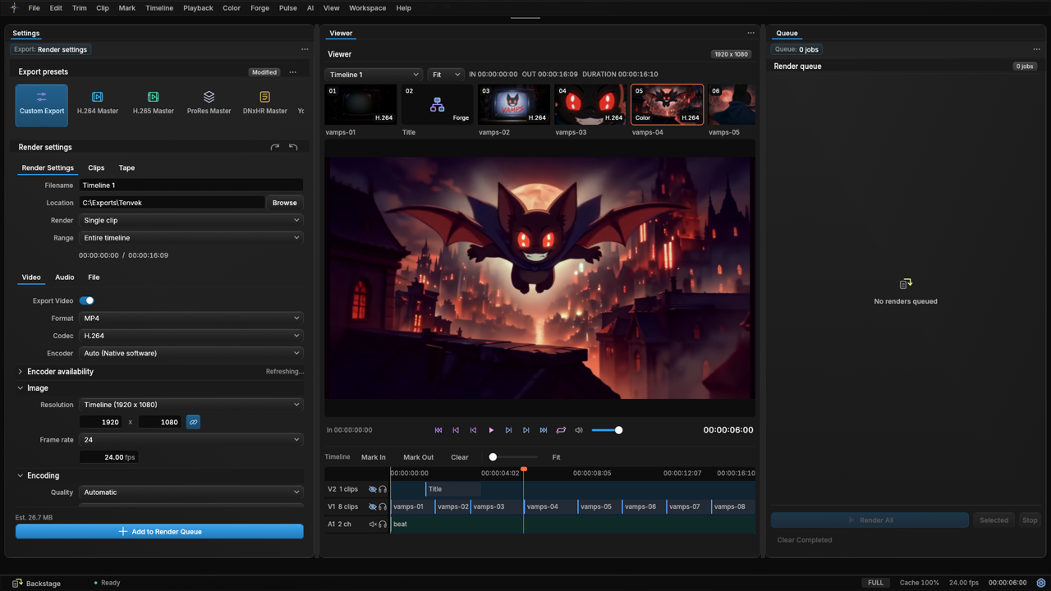Click the redo arrow in Render settings

(x=275, y=147)
